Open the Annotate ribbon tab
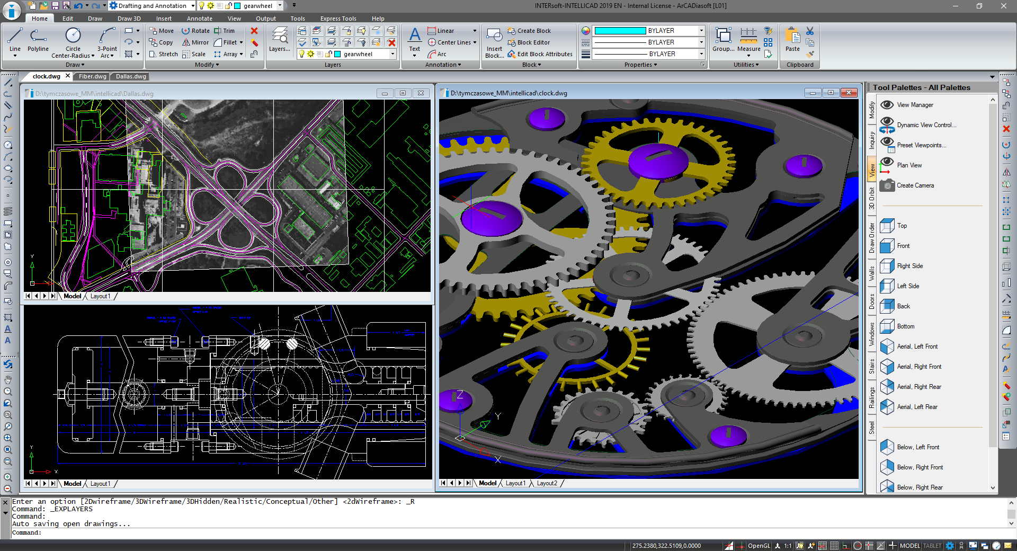This screenshot has height=551, width=1017. coord(200,19)
